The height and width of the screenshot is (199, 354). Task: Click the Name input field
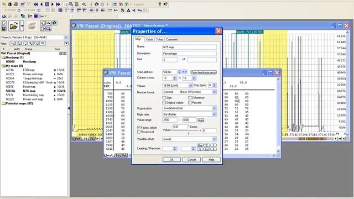189,47
